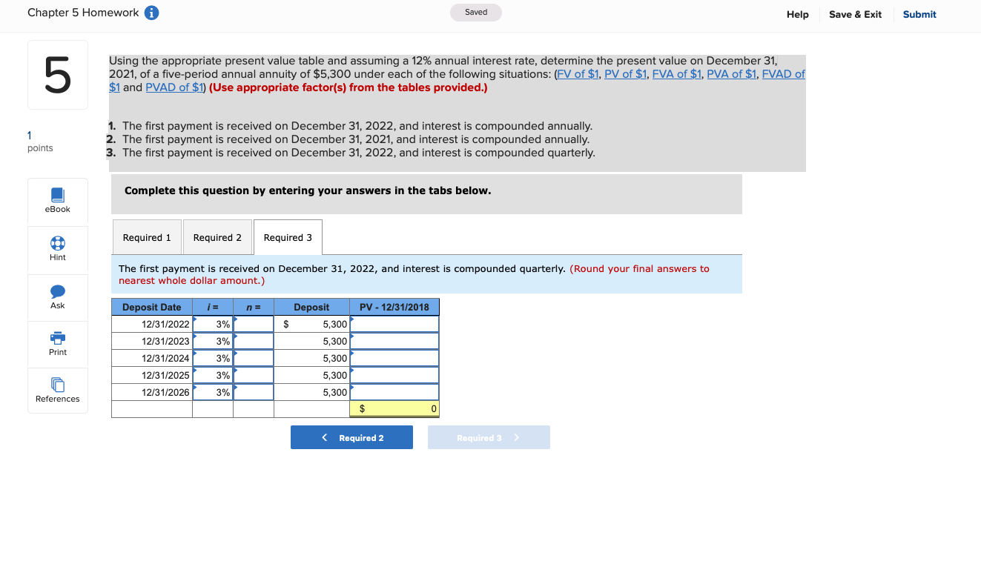Click the n = field for 12/31/2022
This screenshot has height=564, width=981.
(254, 323)
